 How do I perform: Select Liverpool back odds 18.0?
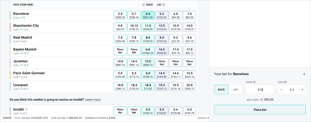[x=120, y=87]
